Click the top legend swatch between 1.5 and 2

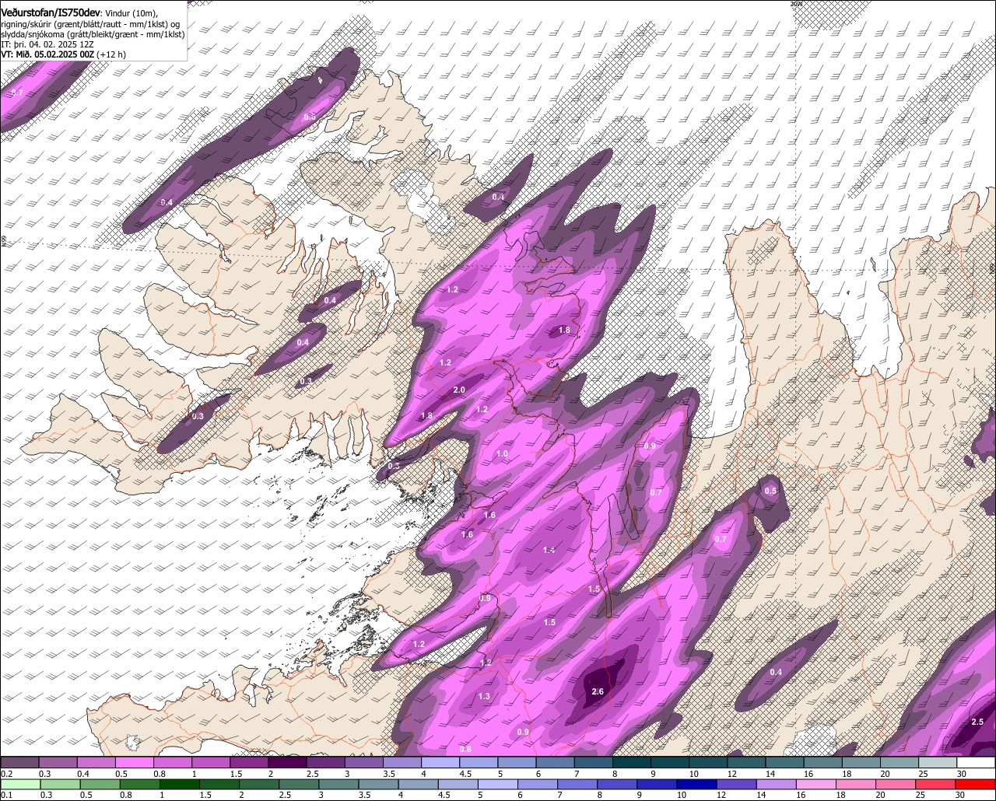pyautogui.click(x=249, y=763)
